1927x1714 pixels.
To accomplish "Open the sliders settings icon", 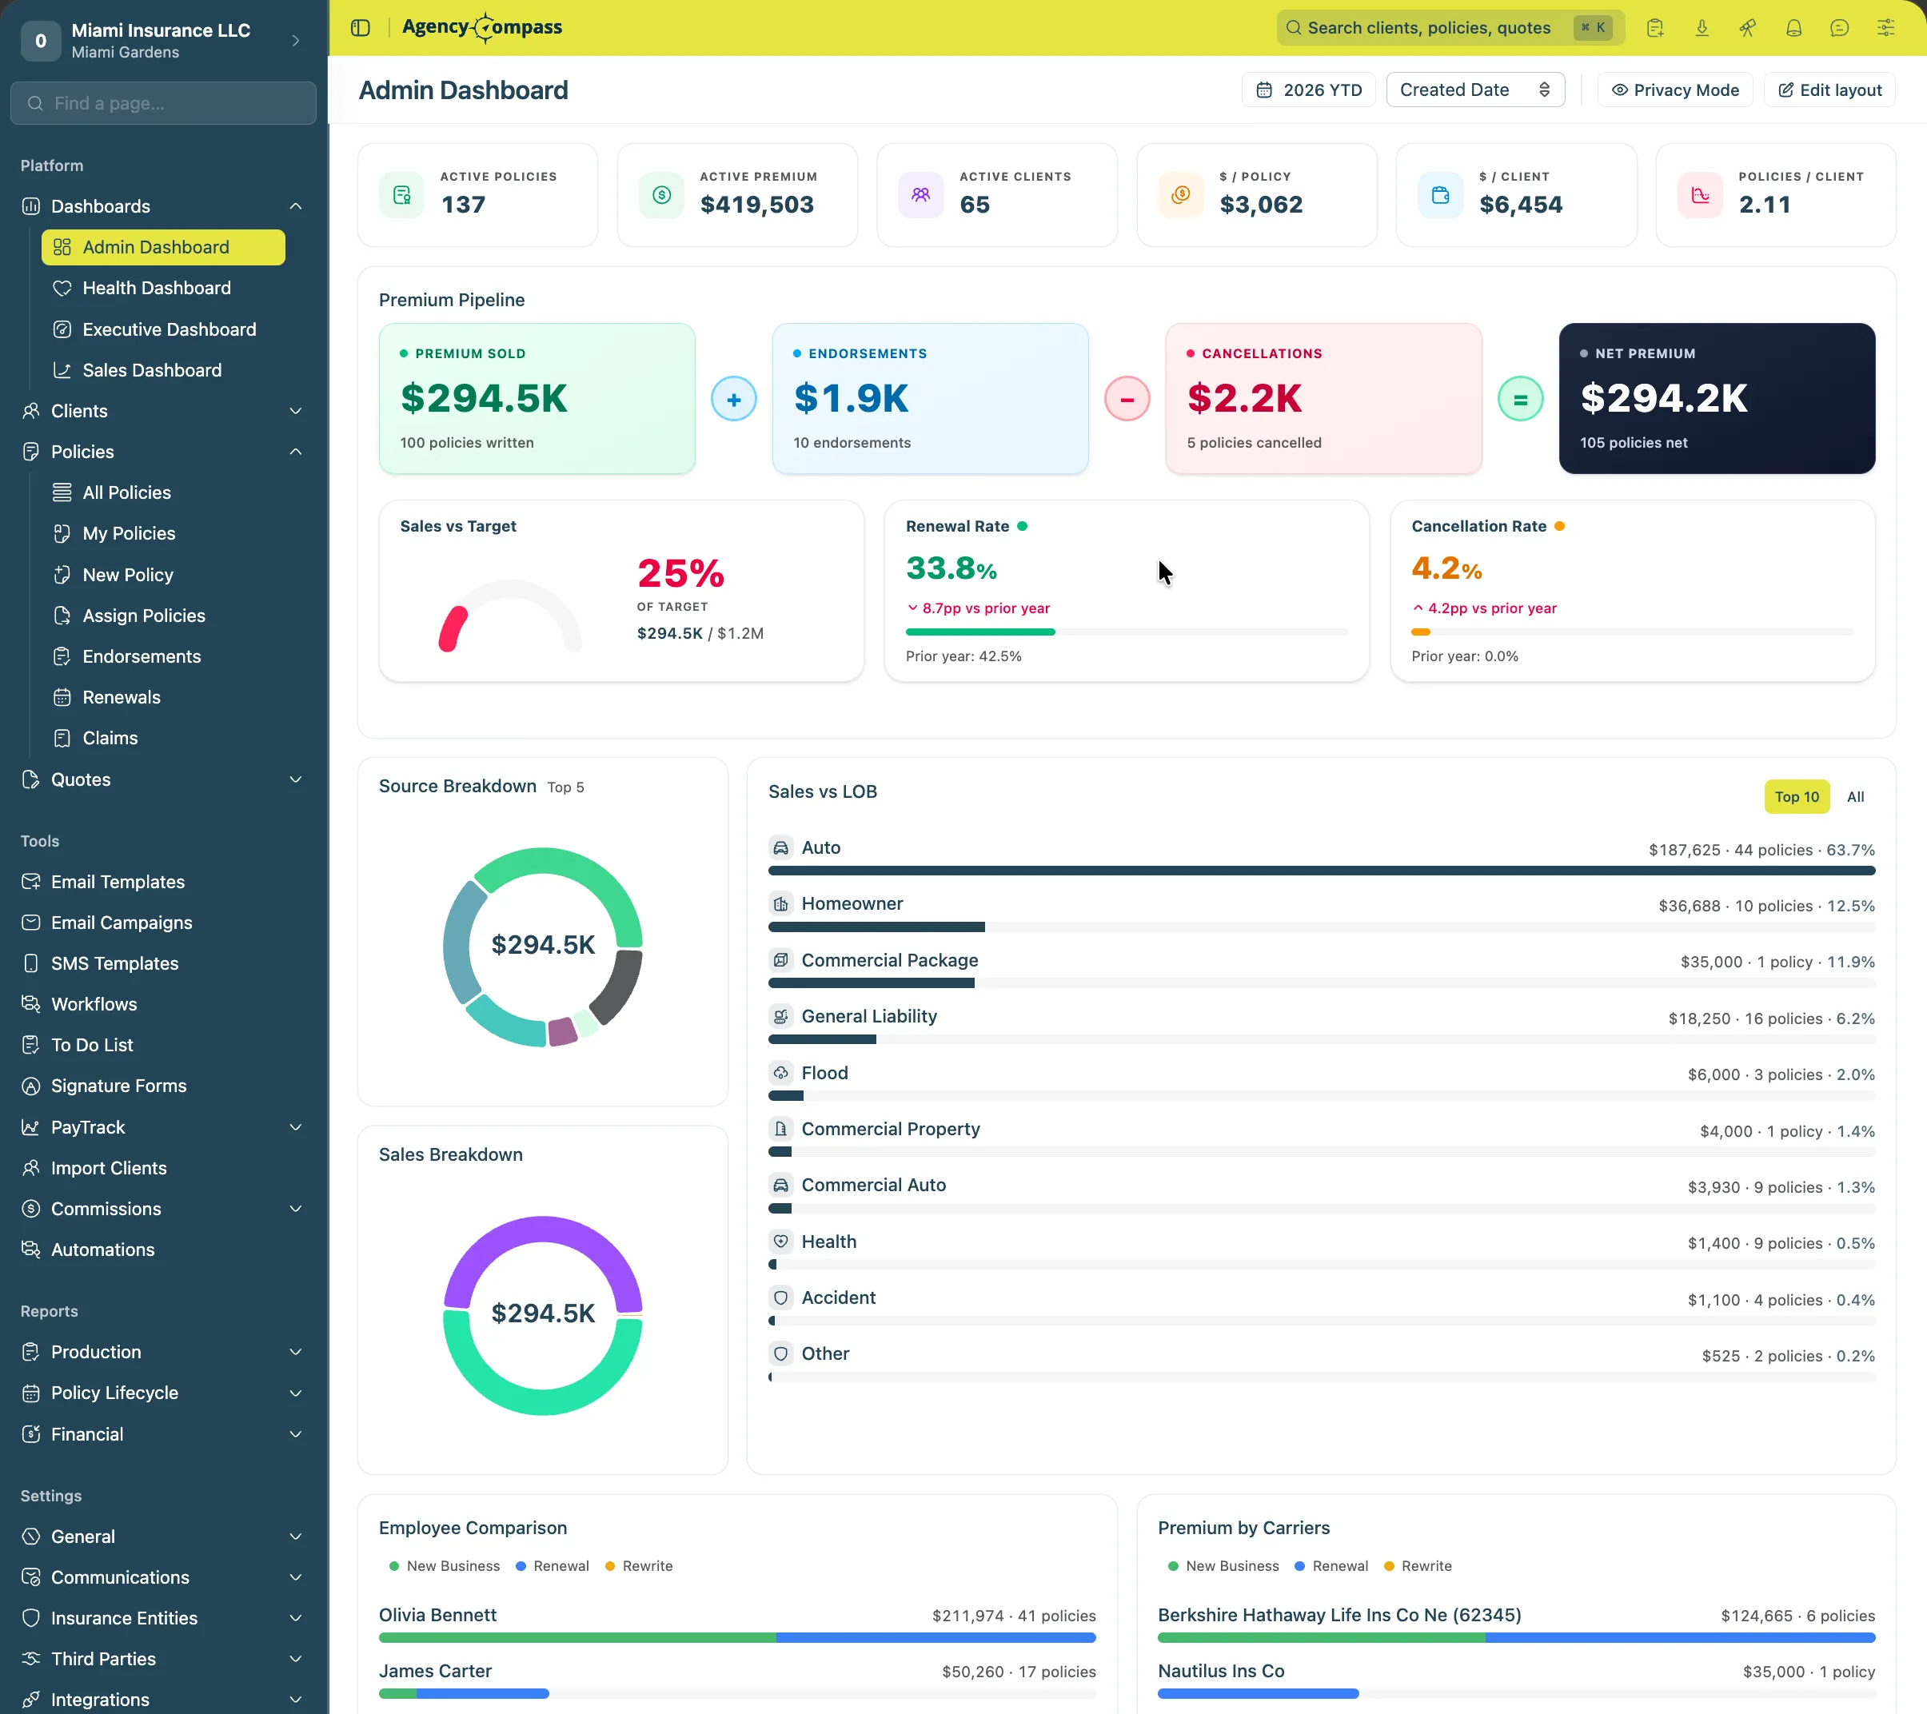I will [1885, 27].
